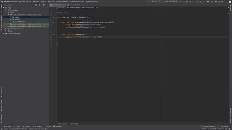The image size is (232, 130).
Task: Click the main breadcrumb in navigation bar
Action: point(36,1)
